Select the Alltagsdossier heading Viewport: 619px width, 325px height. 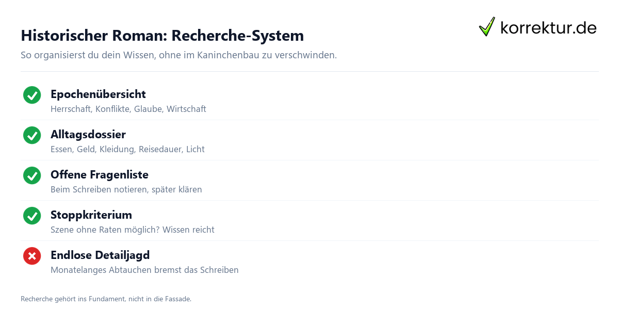click(x=88, y=135)
